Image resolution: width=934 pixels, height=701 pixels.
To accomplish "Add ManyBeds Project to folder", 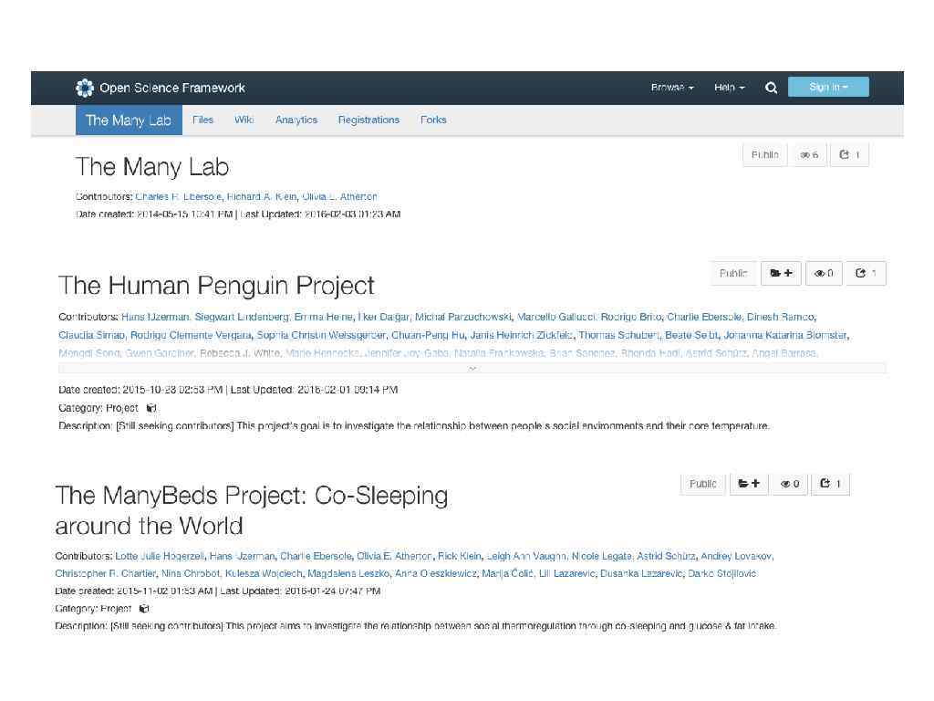I will [x=749, y=484].
